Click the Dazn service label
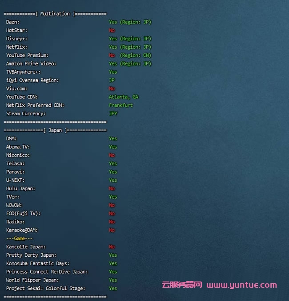Viewport: 289px width, 301px height. coord(13,22)
